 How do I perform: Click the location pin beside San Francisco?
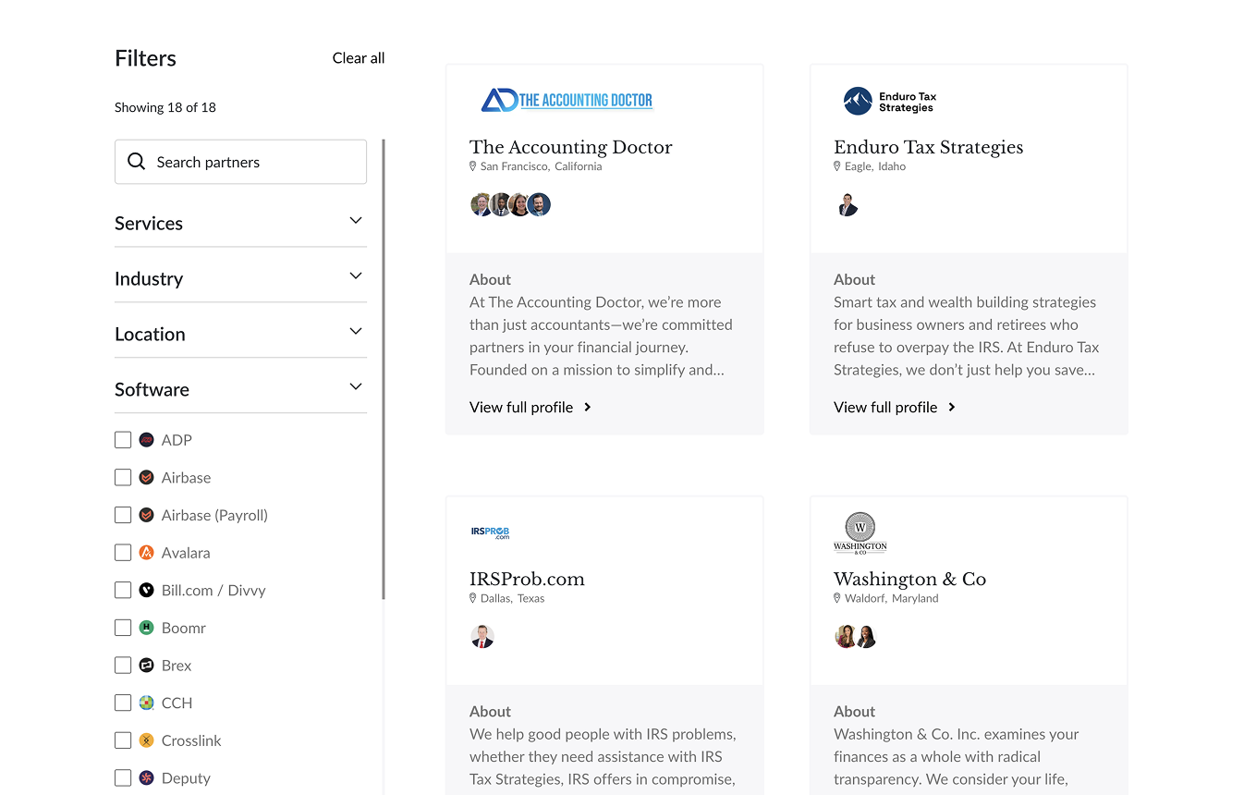tap(473, 166)
